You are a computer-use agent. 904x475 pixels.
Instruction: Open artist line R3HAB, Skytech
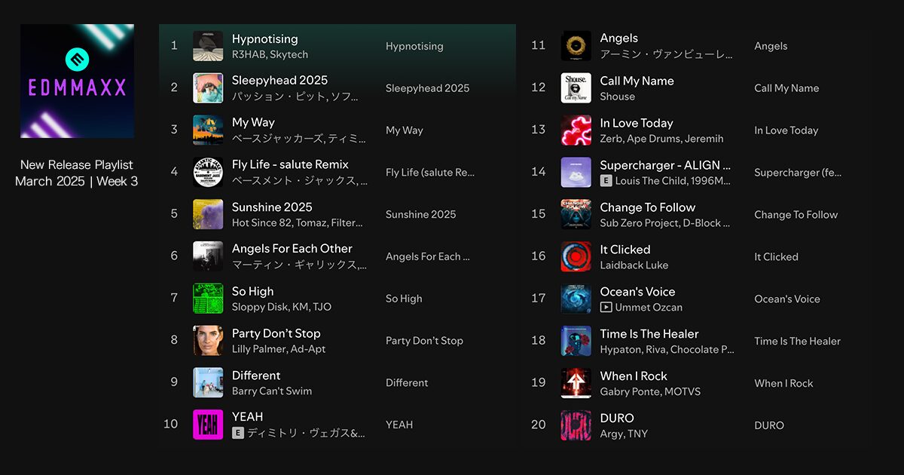click(x=270, y=55)
